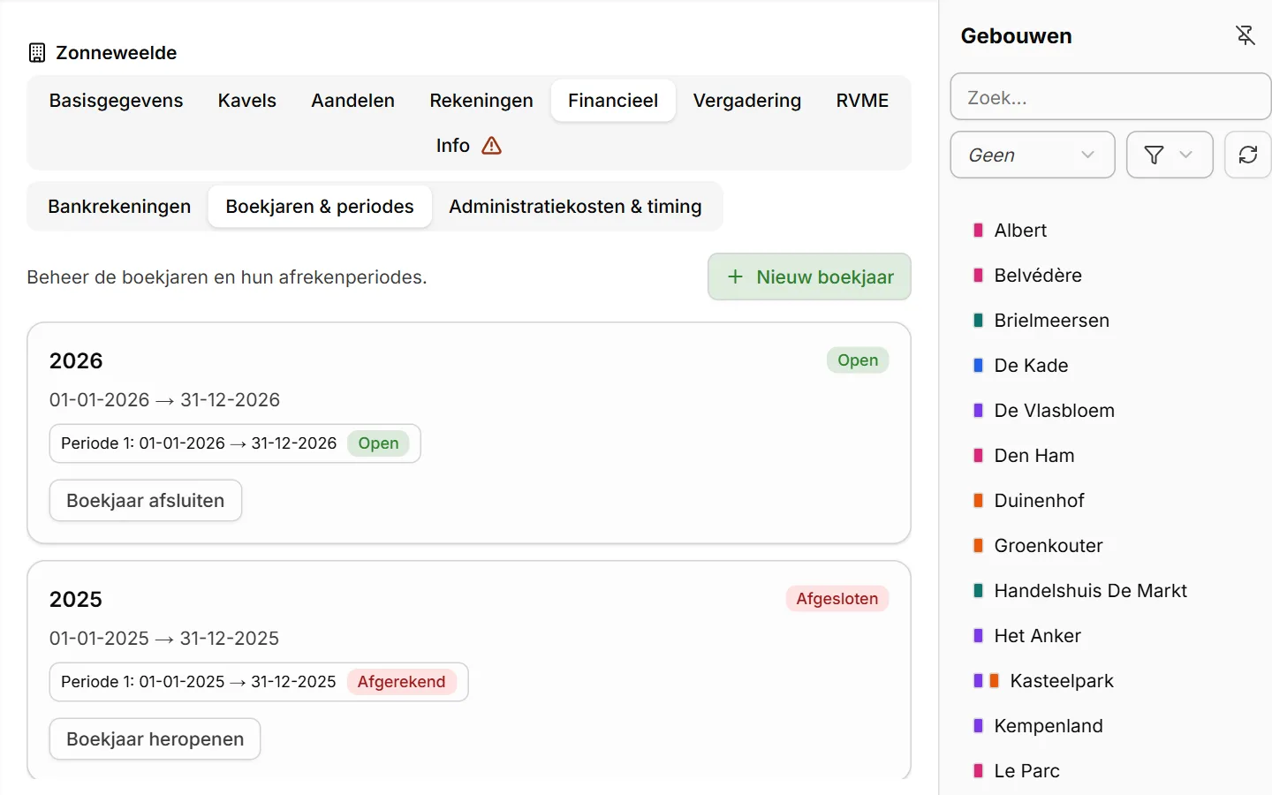This screenshot has width=1272, height=795.
Task: Click the 2026 Periode 1 chip
Action: click(x=235, y=443)
